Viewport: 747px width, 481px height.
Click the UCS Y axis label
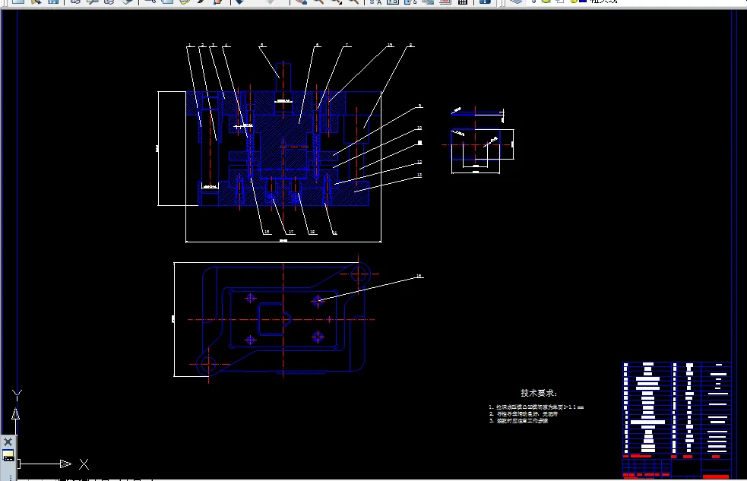[x=17, y=394]
